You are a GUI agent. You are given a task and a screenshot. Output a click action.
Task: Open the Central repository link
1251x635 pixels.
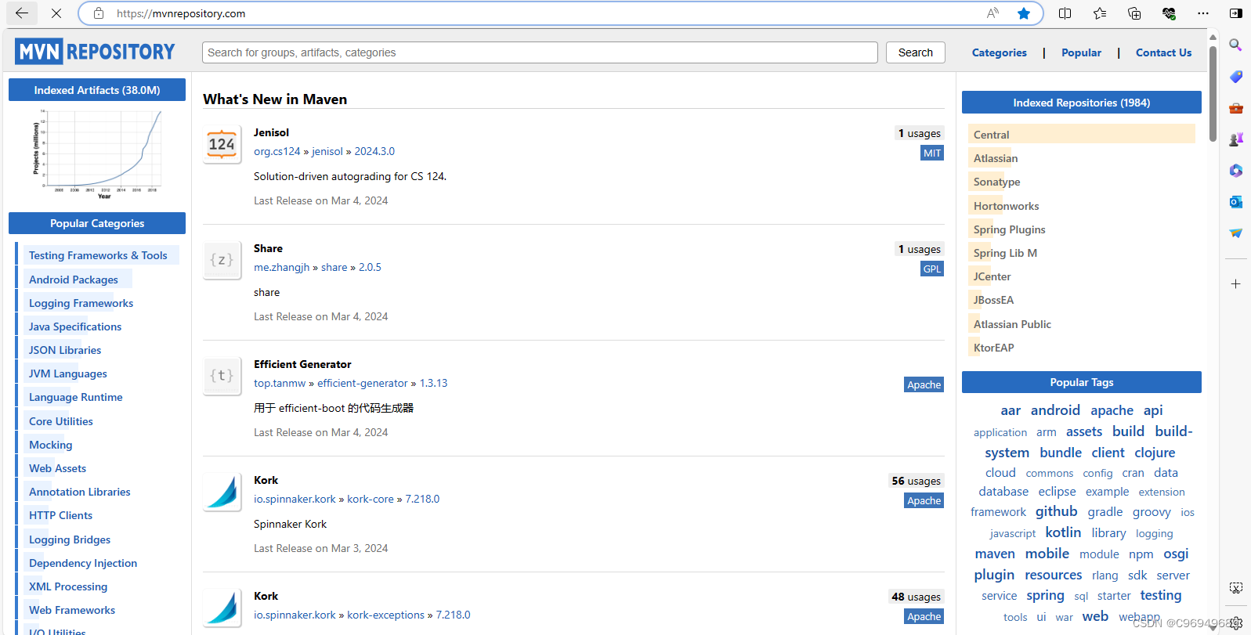tap(991, 135)
